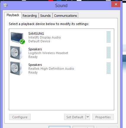
Task: Go to the Communications tab
Action: (x=66, y=16)
